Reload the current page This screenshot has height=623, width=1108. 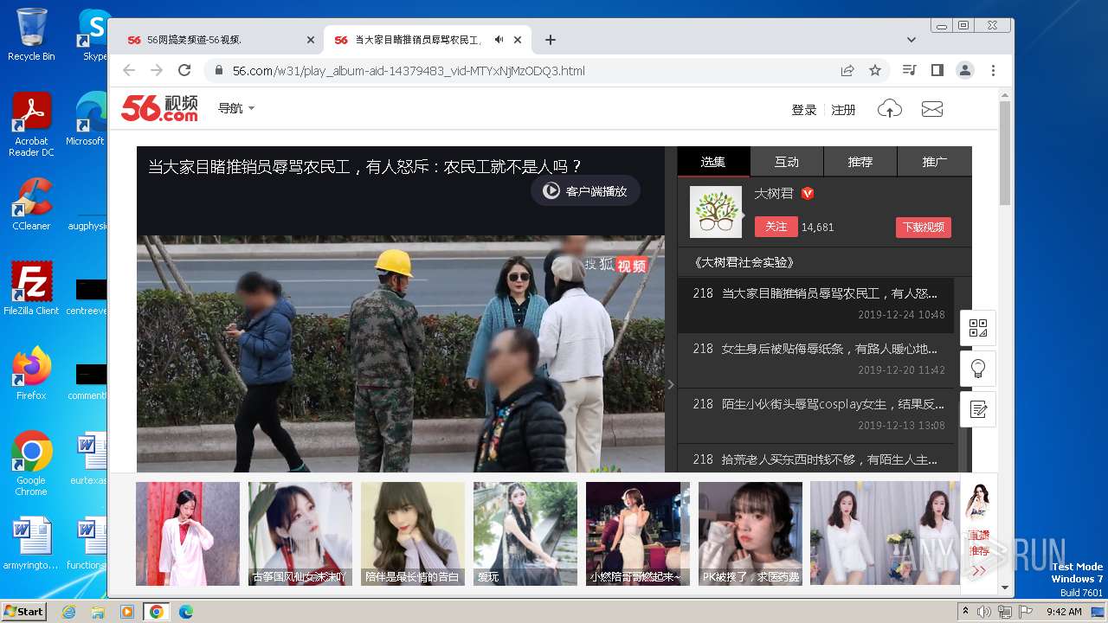[184, 70]
